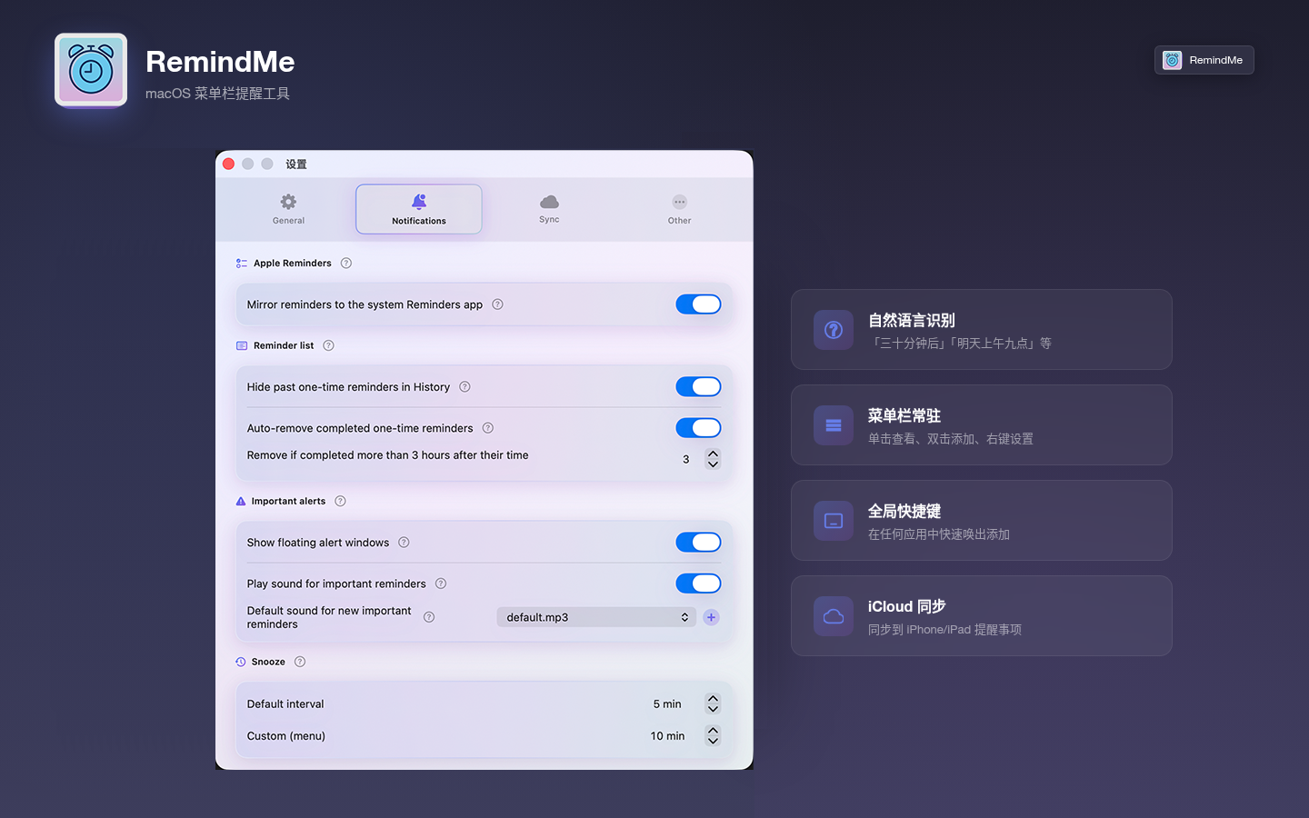The image size is (1309, 818).
Task: Click the Snooze clock icon
Action: point(240,661)
